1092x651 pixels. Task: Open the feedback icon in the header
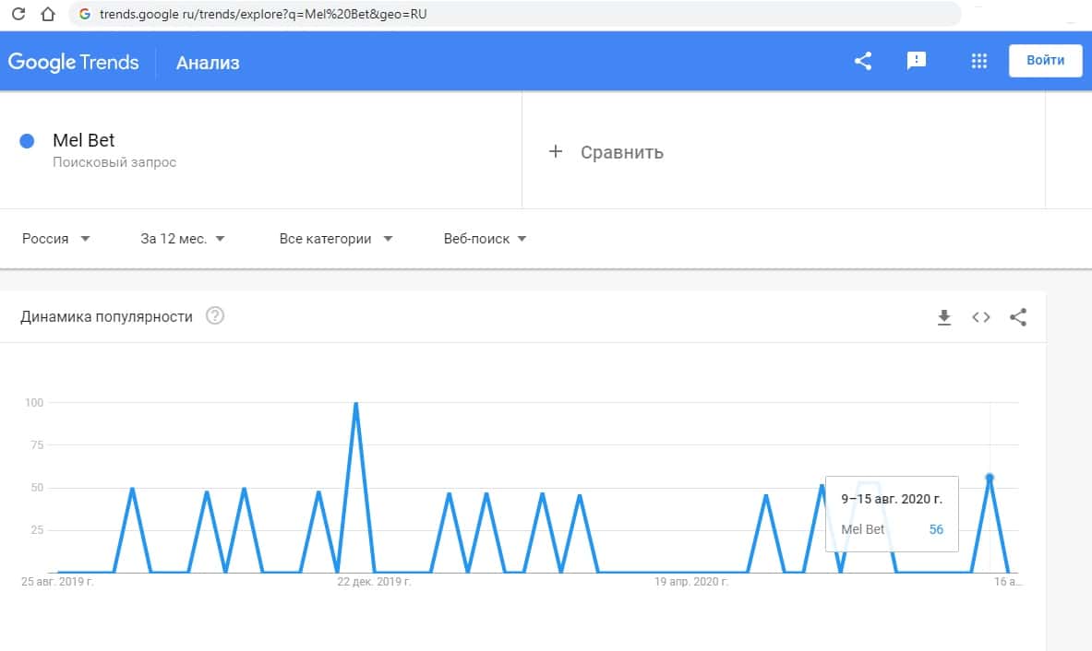click(x=917, y=62)
